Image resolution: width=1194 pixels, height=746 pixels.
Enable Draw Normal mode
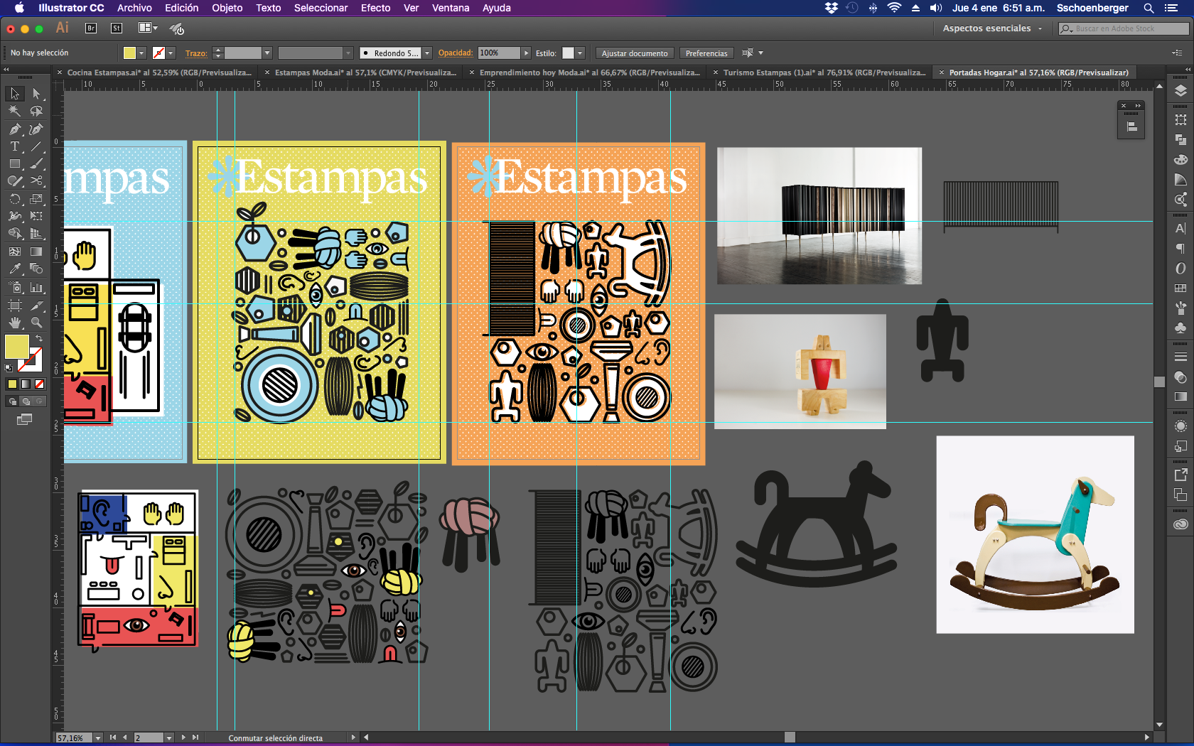pyautogui.click(x=12, y=401)
